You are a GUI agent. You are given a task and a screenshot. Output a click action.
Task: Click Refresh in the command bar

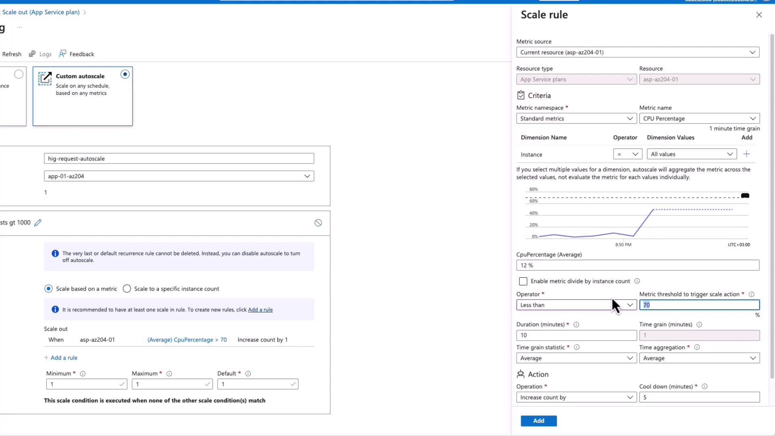pyautogui.click(x=12, y=54)
